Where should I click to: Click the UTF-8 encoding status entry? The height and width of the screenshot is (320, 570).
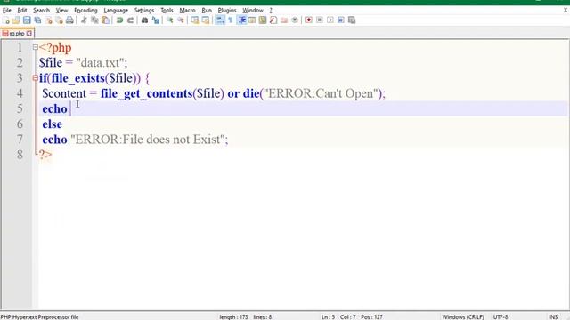click(x=501, y=316)
